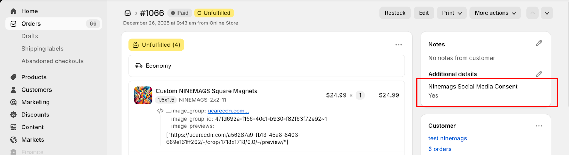569x155 pixels.
Task: Expand the More actions dropdown
Action: [495, 13]
